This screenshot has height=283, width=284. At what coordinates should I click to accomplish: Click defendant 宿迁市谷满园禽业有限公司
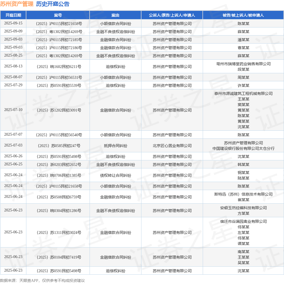[x=244, y=221]
